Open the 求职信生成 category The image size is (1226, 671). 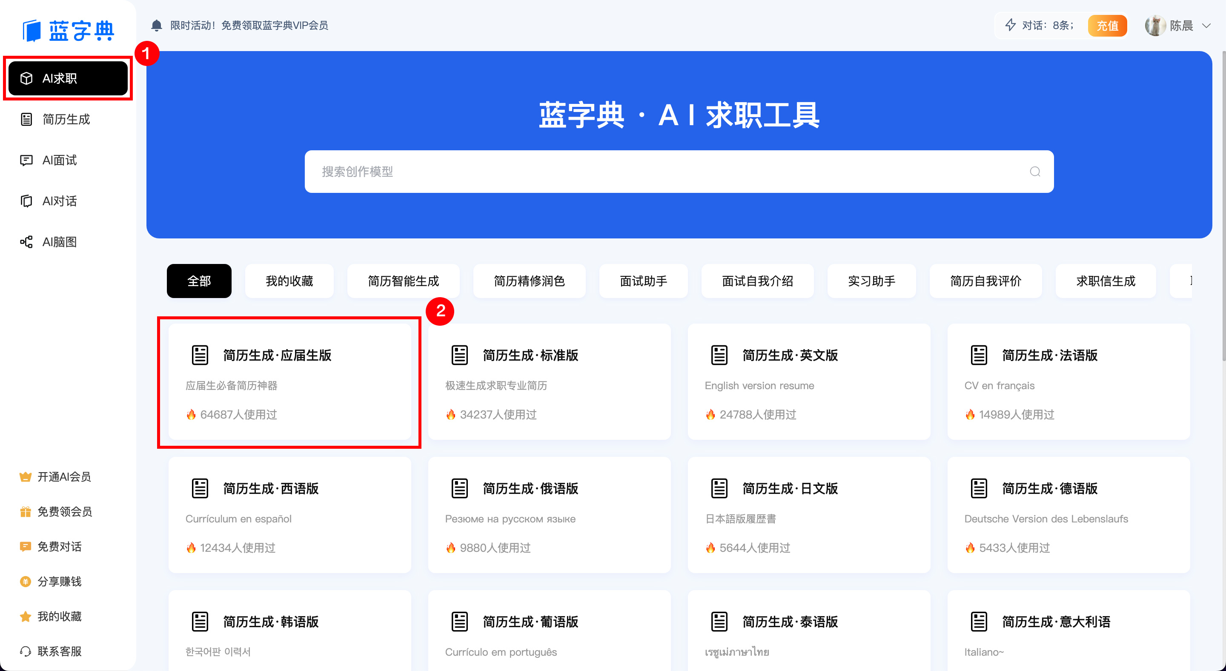pyautogui.click(x=1106, y=281)
